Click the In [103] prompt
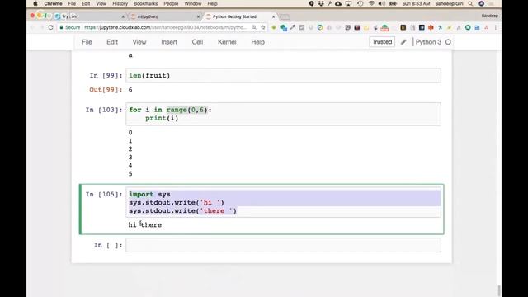The width and height of the screenshot is (528, 297). [x=104, y=110]
